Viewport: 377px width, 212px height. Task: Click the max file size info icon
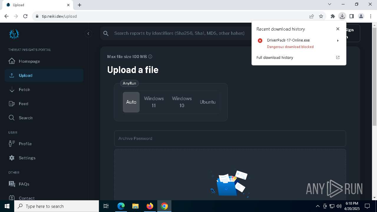click(x=150, y=57)
